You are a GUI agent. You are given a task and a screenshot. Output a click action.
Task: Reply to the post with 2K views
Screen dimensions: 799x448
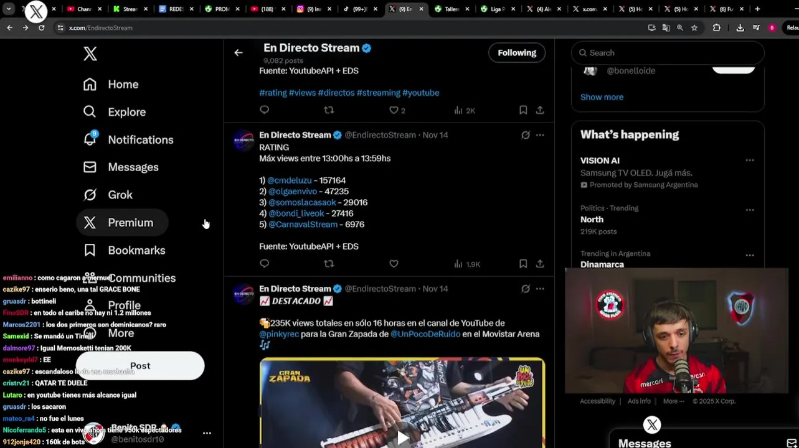click(264, 110)
